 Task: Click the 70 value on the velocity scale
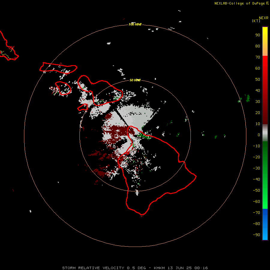258,57
